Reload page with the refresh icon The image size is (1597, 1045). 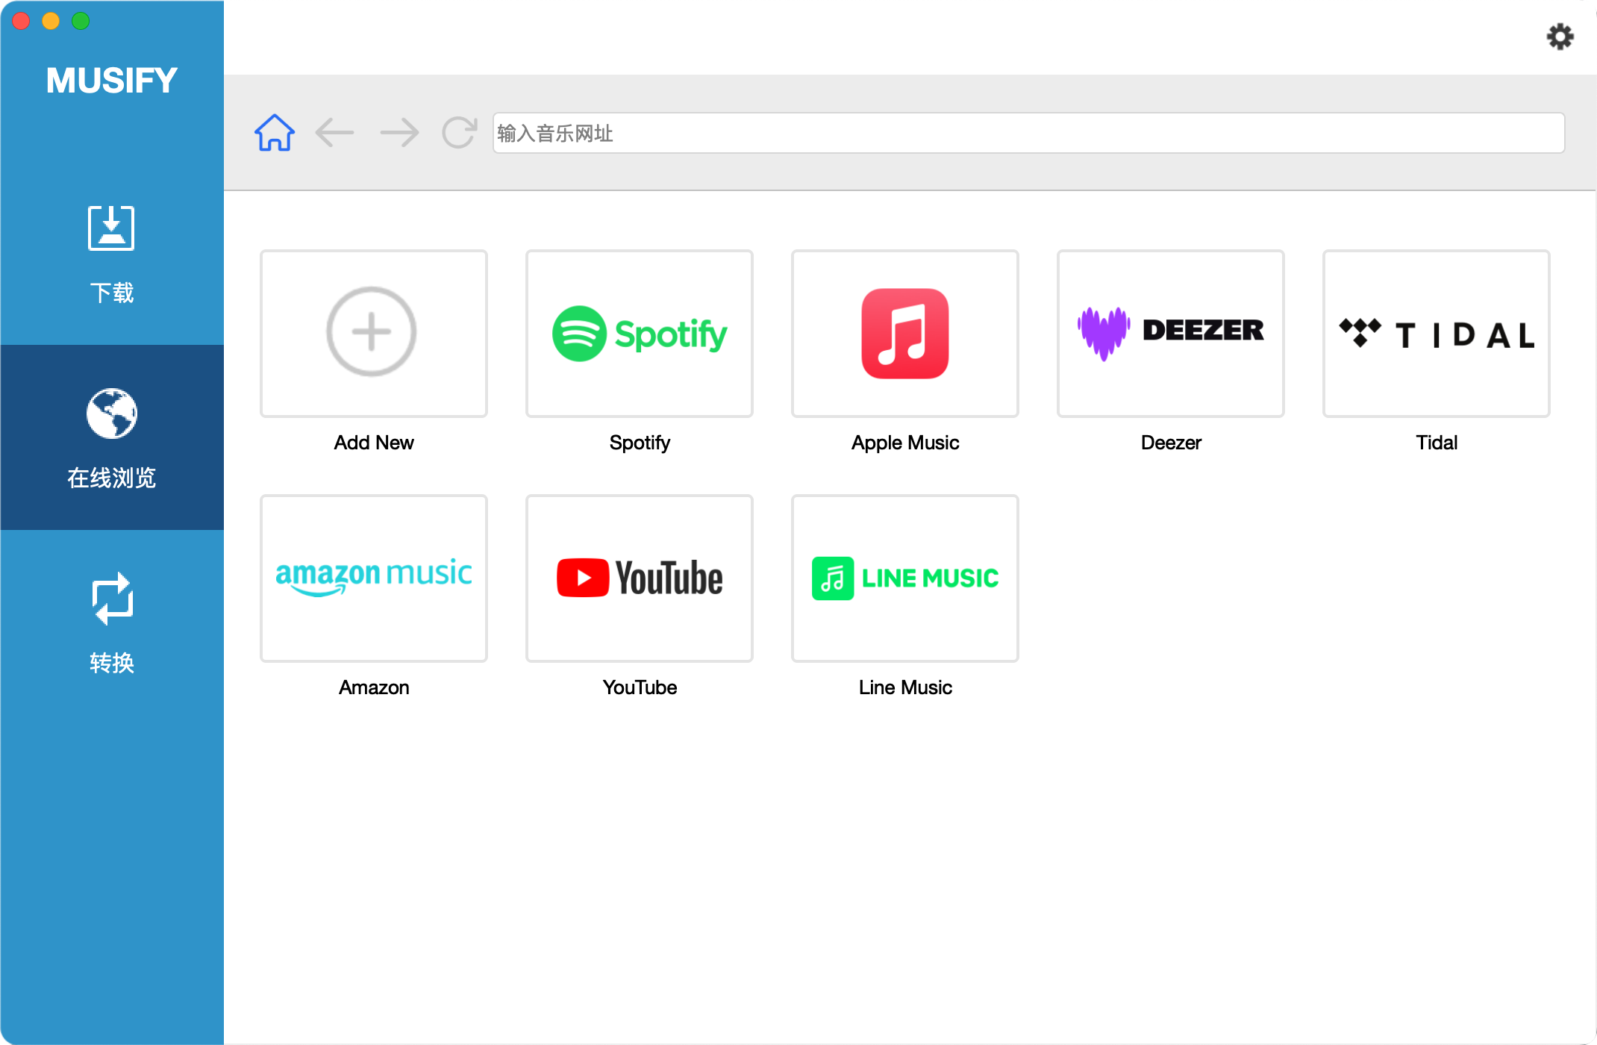click(x=459, y=133)
